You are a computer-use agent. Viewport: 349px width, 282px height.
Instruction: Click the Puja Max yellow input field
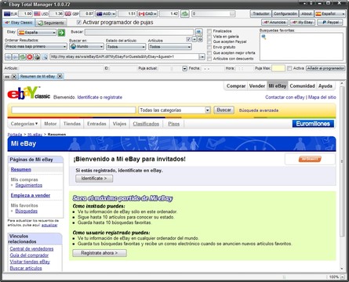point(278,68)
